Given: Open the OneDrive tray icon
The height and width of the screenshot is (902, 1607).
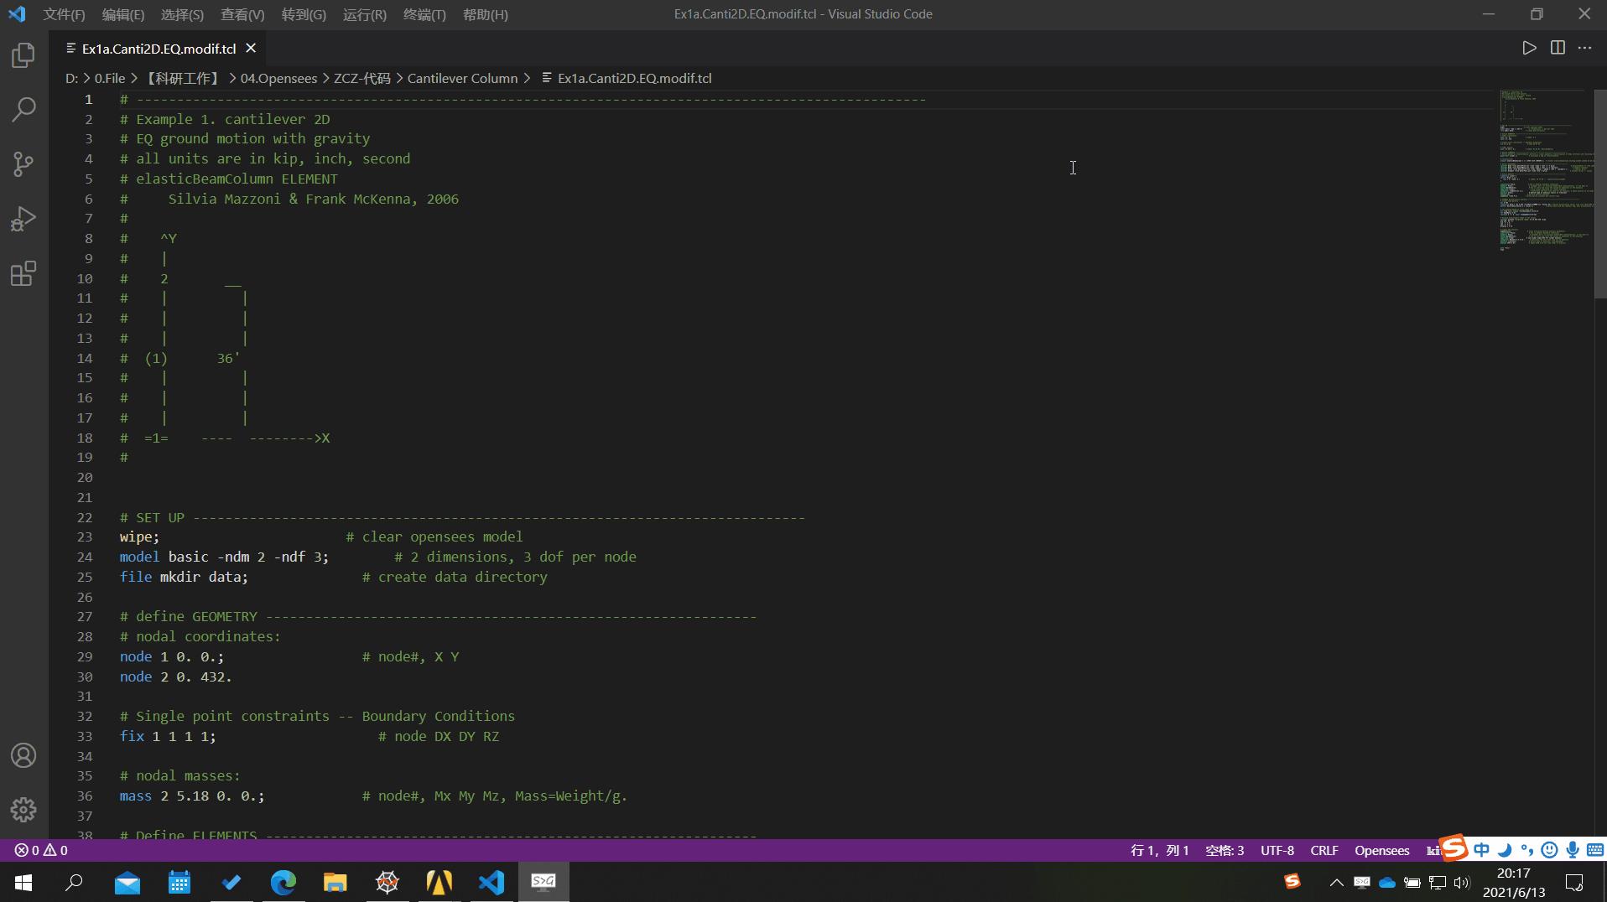Looking at the screenshot, I should point(1387,882).
